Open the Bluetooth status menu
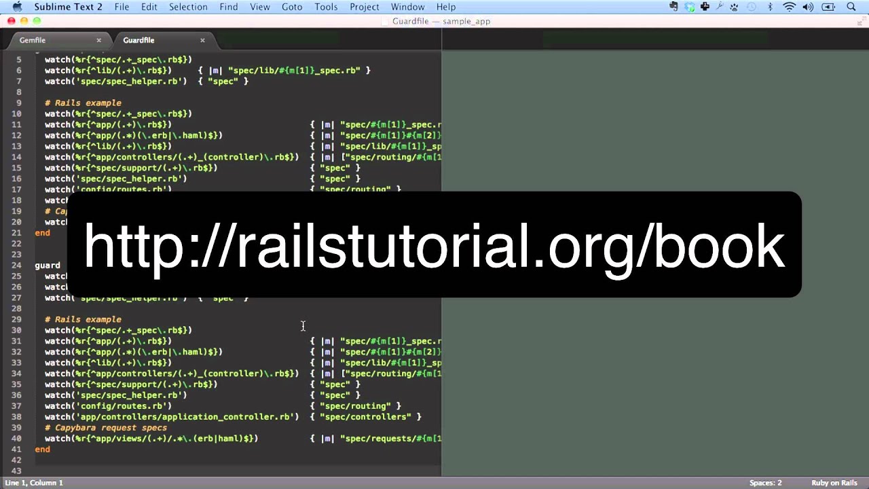This screenshot has width=869, height=489. coord(770,7)
